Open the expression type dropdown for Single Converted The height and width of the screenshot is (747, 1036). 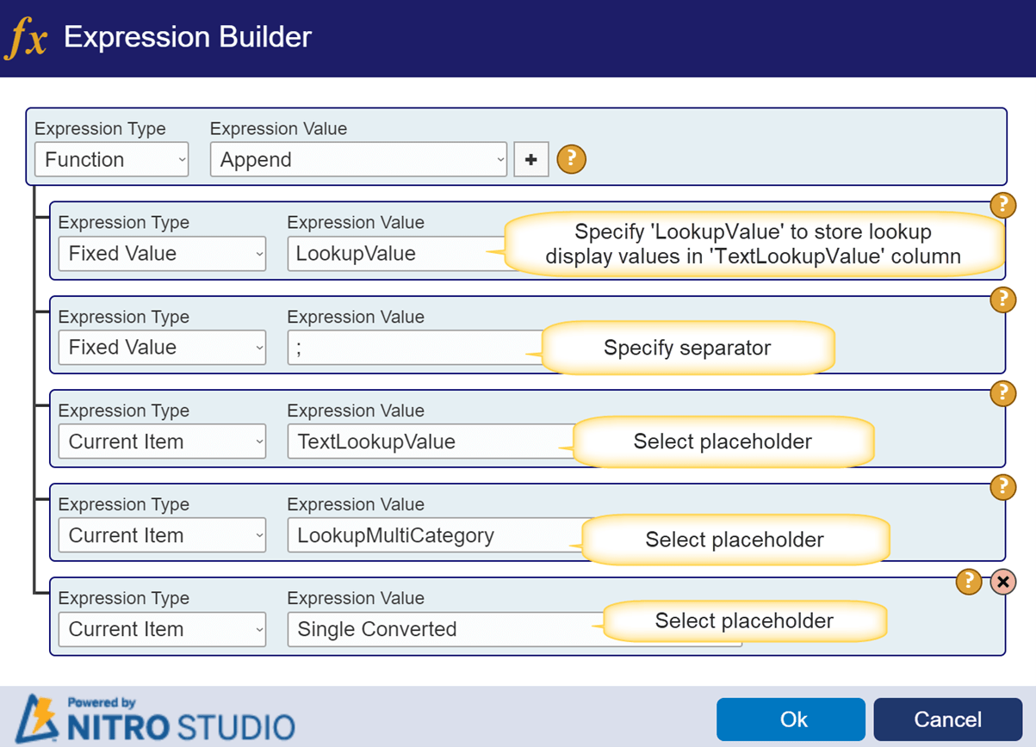click(x=162, y=628)
